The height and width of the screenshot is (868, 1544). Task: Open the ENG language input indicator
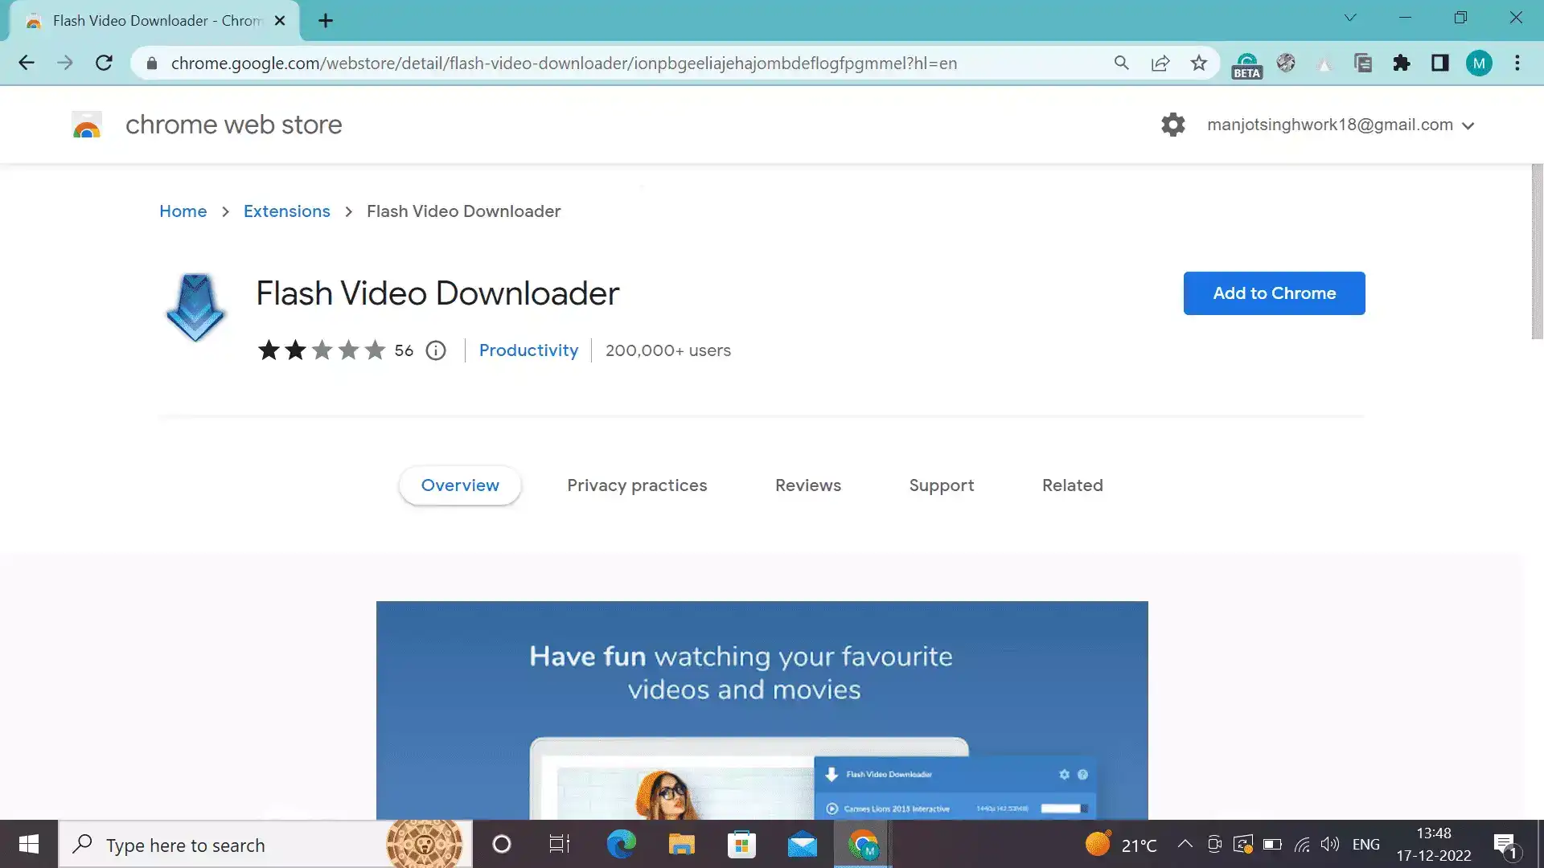(1366, 844)
